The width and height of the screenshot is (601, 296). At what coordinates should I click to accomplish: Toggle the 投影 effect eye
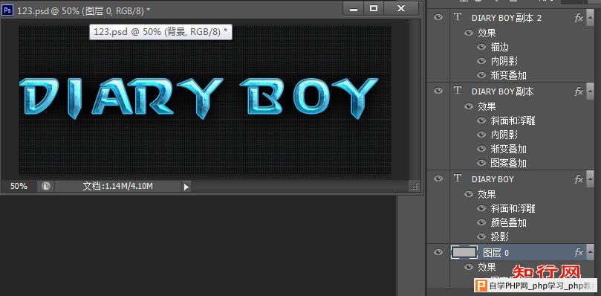click(x=481, y=236)
